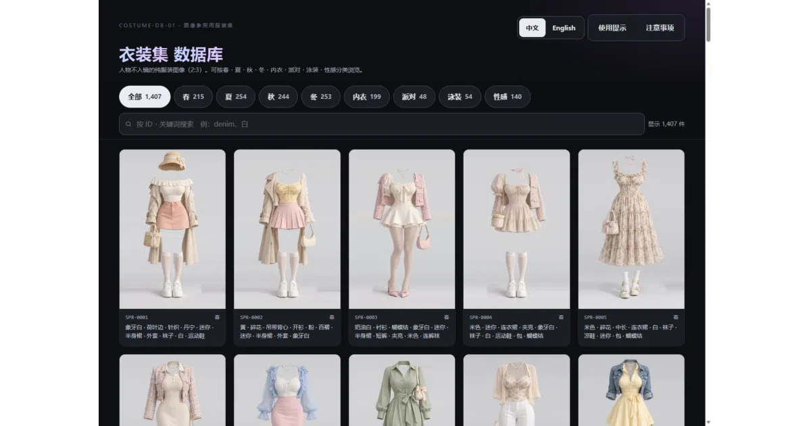Click the SPR-0005 ID label

point(595,317)
